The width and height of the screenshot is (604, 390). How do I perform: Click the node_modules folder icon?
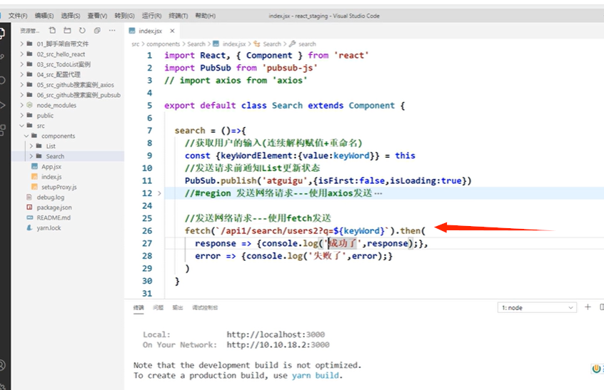click(29, 105)
